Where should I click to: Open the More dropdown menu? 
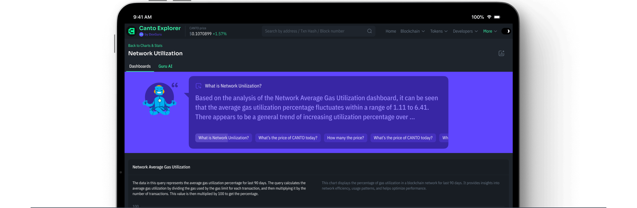490,31
